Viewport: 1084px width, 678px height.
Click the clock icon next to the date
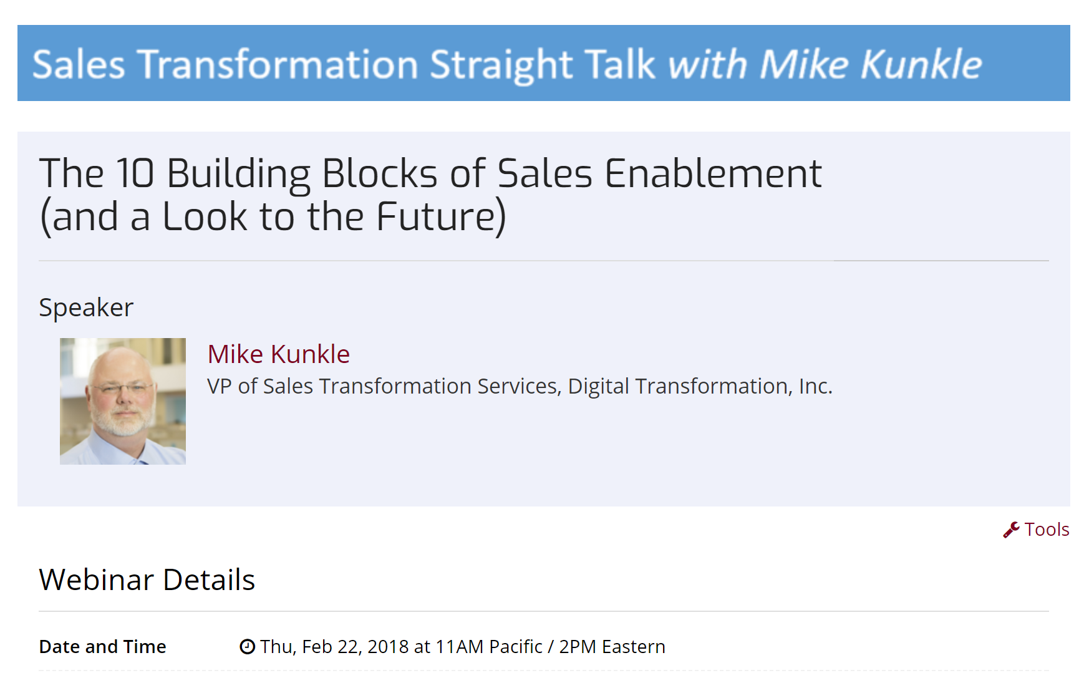(x=248, y=647)
